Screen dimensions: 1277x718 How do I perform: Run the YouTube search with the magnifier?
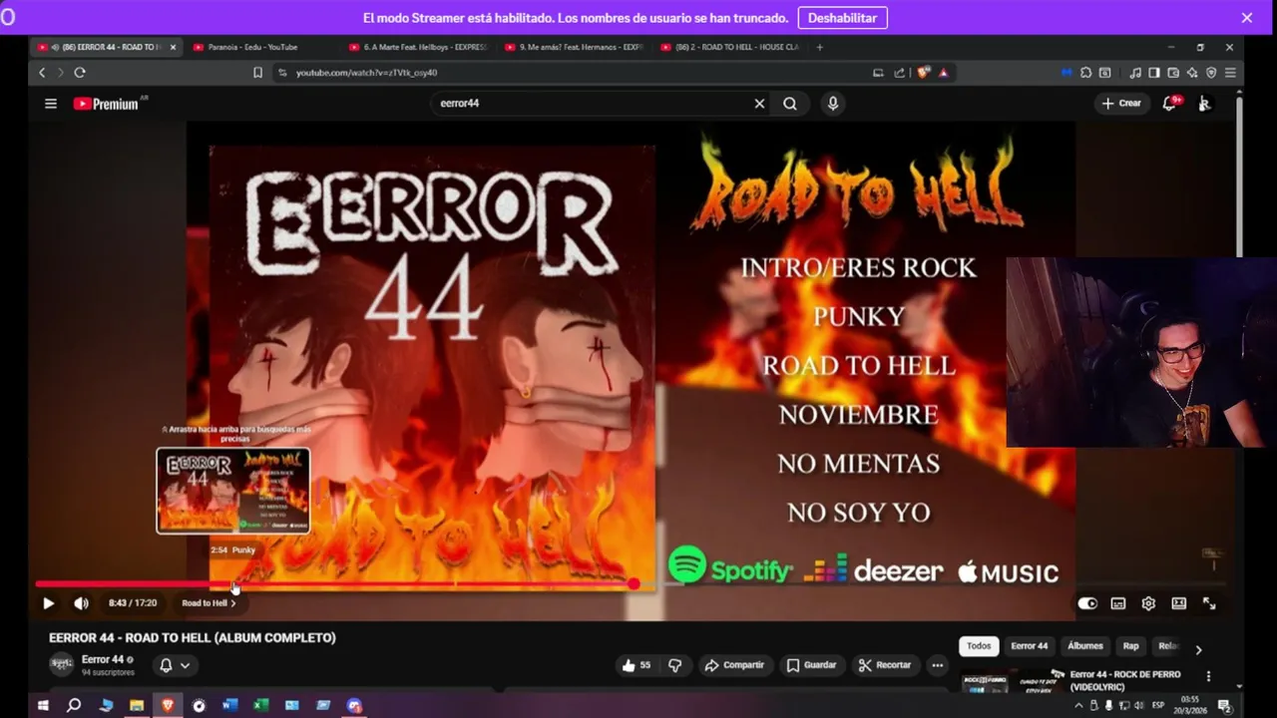point(790,104)
